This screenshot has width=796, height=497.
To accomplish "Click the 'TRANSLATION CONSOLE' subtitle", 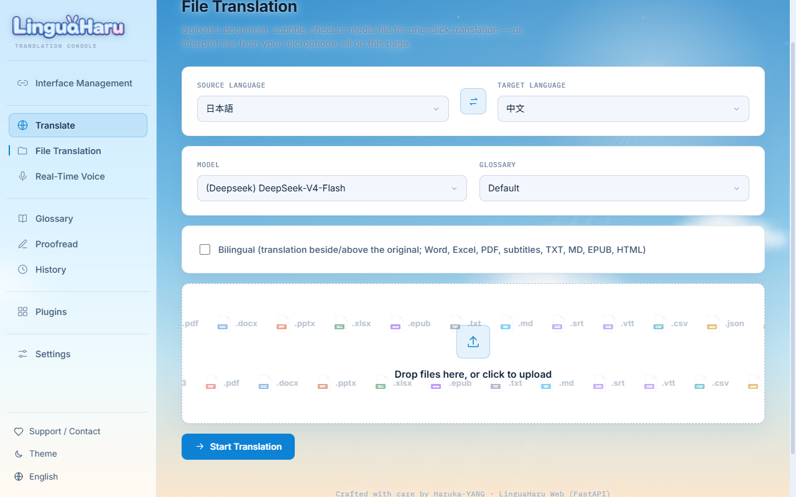I will pyautogui.click(x=56, y=46).
